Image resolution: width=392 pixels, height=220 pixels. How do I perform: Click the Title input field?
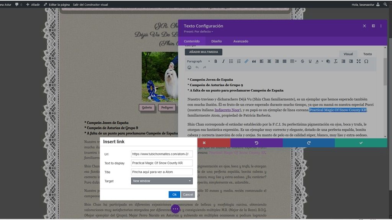[x=162, y=172]
